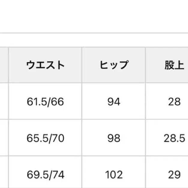Click the empty header cell left of ウエスト
Screen dimensions: 188x188
pos(4,65)
